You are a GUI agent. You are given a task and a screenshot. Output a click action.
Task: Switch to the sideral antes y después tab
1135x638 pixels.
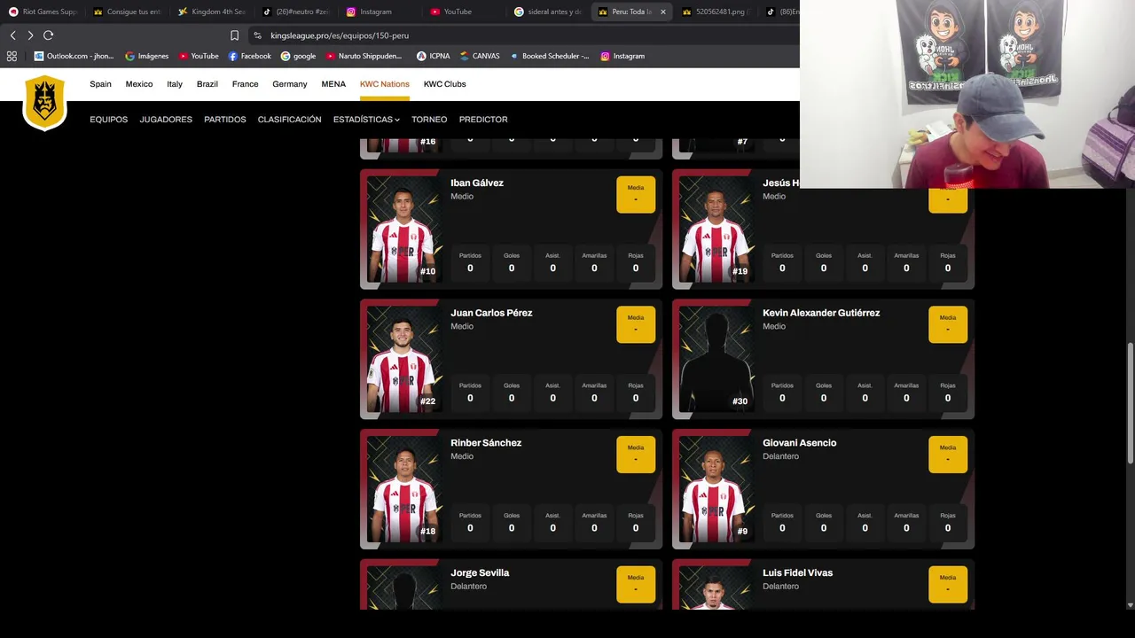point(550,12)
